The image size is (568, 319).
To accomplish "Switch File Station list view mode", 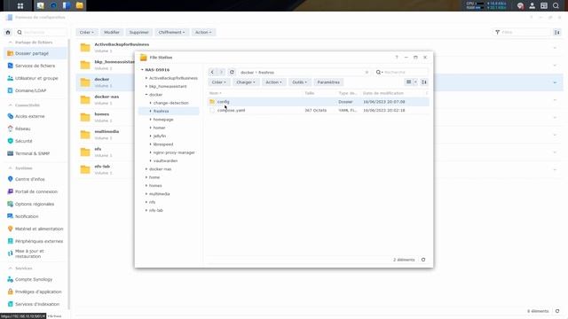I will (408, 82).
